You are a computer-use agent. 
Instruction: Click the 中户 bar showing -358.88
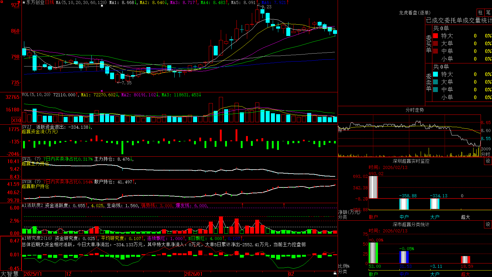[x=404, y=204]
